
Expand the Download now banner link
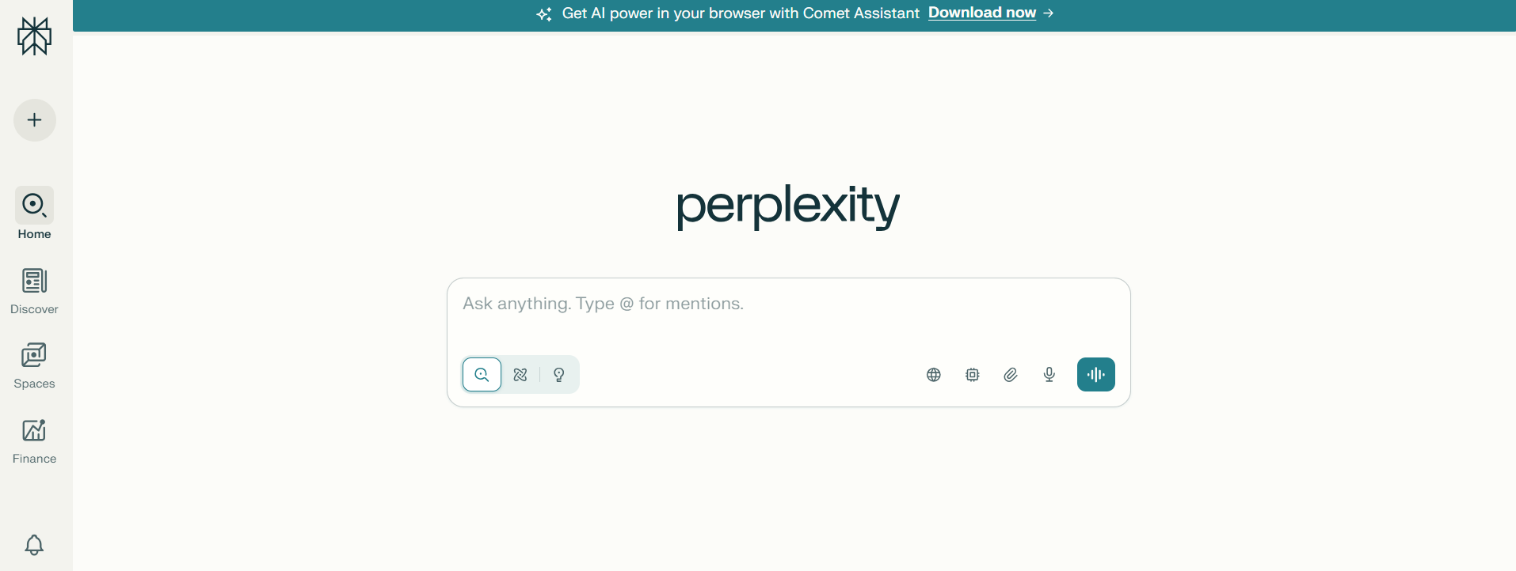coord(981,13)
